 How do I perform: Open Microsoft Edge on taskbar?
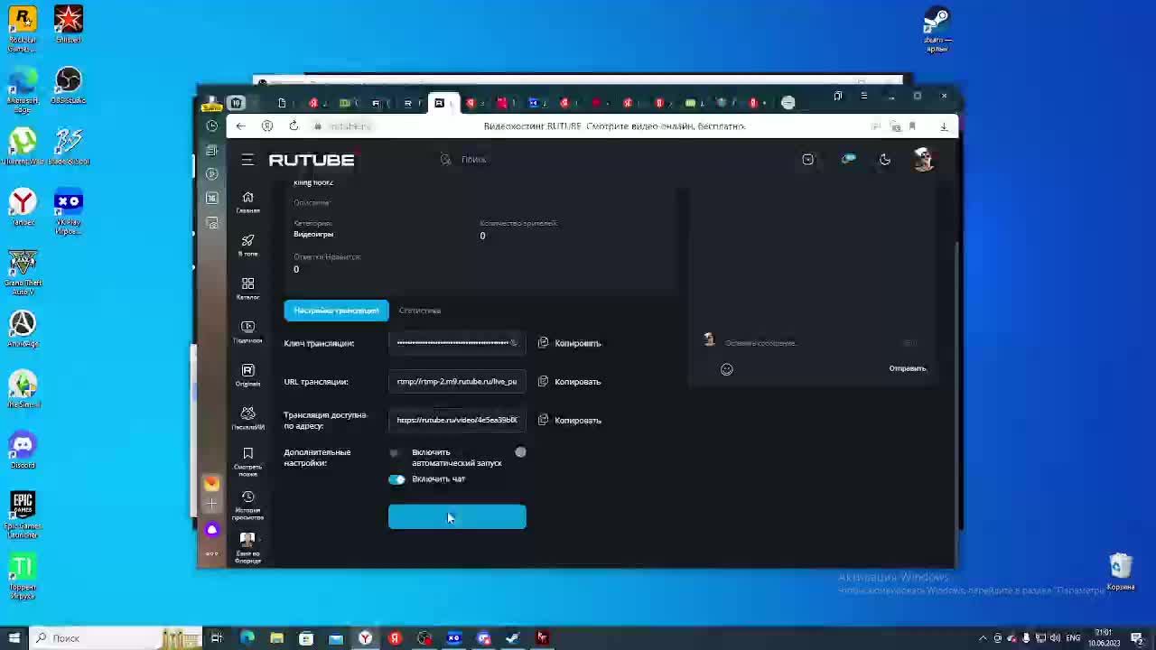point(247,638)
